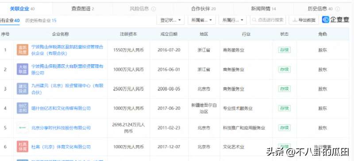The height and width of the screenshot is (161, 354).
Task: Open the 所属省份 filter dropdown
Action: (x=202, y=20)
